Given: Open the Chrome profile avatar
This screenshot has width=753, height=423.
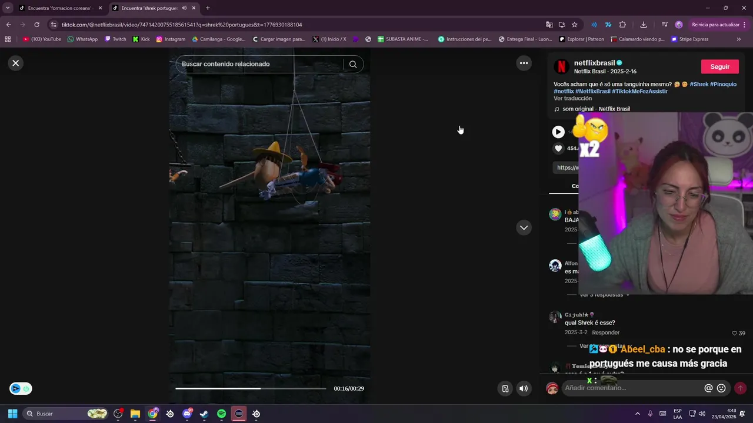Looking at the screenshot, I should (678, 25).
